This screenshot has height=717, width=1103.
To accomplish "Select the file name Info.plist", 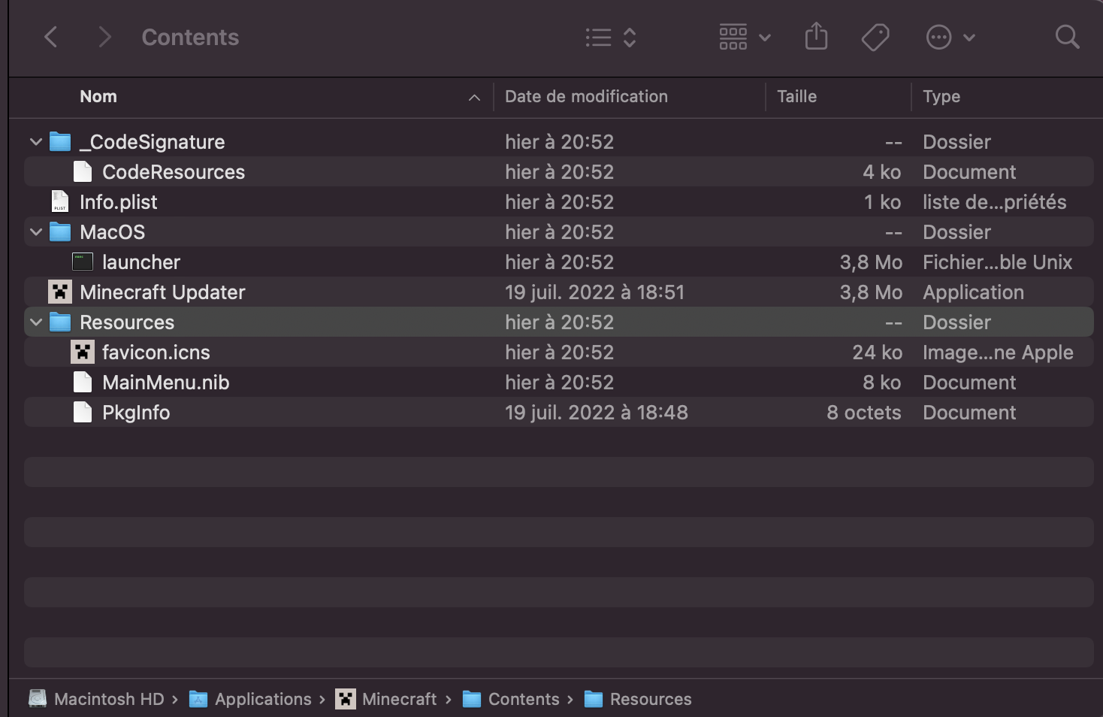I will point(119,201).
